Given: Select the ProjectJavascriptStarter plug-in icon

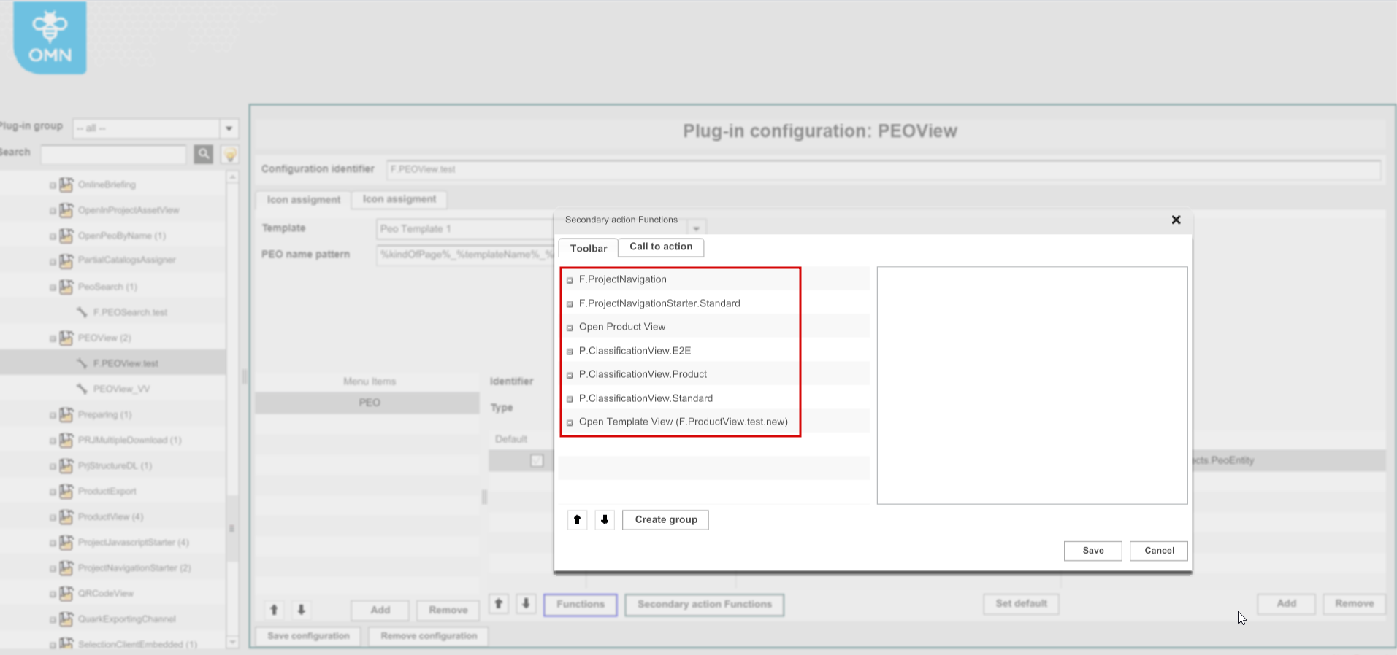Looking at the screenshot, I should click(x=66, y=542).
